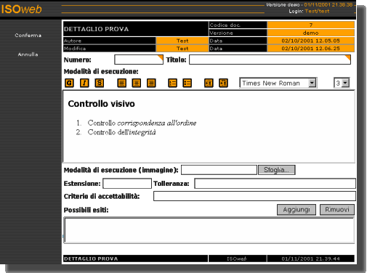Click the 'Controllo visivo' heading in editor
The width and height of the screenshot is (367, 273).
pyautogui.click(x=101, y=104)
